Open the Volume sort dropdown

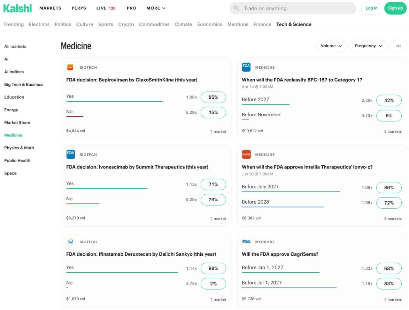331,46
